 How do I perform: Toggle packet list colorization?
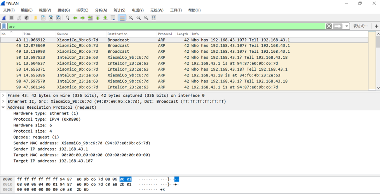pos(122,18)
